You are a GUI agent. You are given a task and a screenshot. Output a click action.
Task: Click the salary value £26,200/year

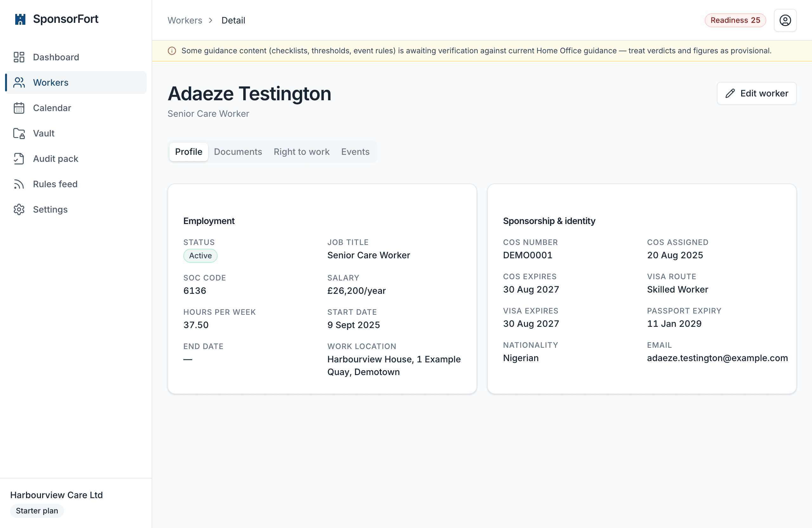[x=357, y=290]
